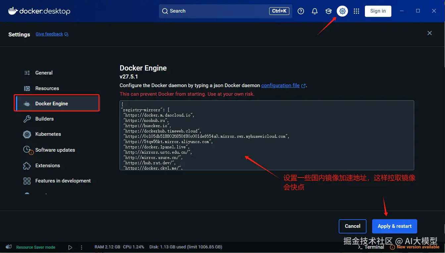Click the Docker Engine heading
The height and width of the screenshot is (253, 445).
click(143, 68)
